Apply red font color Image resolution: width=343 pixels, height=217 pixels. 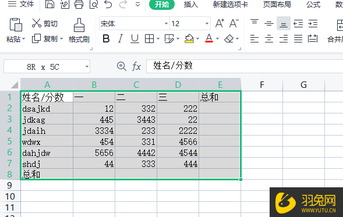pyautogui.click(x=209, y=38)
